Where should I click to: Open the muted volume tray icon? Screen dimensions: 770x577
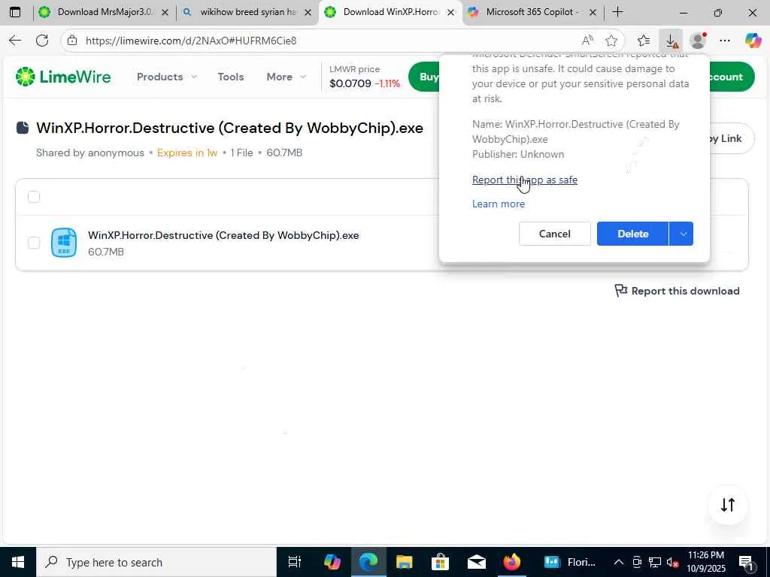pos(673,562)
